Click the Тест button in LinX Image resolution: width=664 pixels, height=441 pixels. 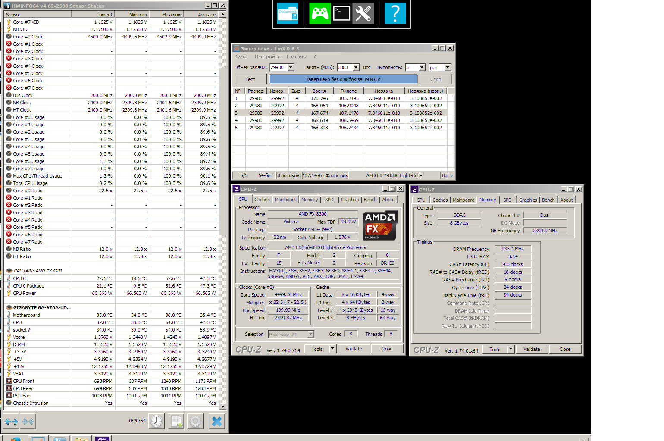click(x=250, y=79)
